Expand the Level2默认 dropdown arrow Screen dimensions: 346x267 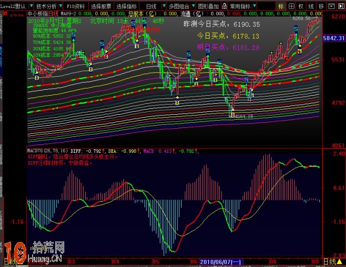pyautogui.click(x=31, y=6)
